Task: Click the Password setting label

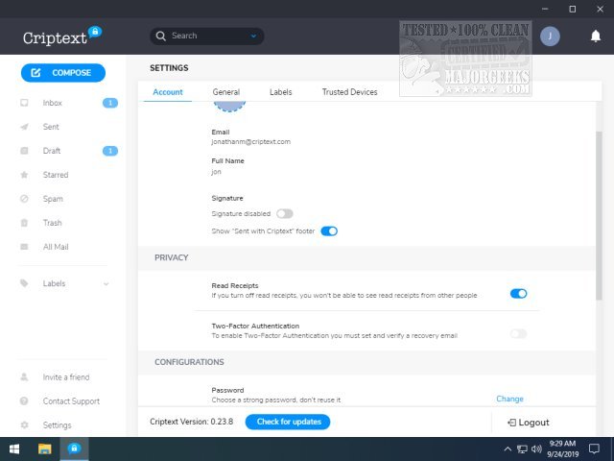Action: tap(227, 390)
